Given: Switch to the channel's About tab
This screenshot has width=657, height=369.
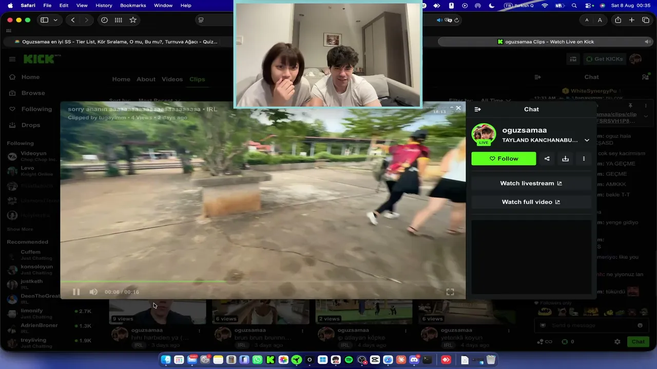Looking at the screenshot, I should pyautogui.click(x=146, y=79).
